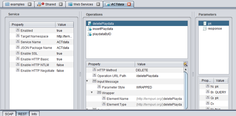
Task: Click the deletePlaydata operation icon
Action: click(90, 24)
